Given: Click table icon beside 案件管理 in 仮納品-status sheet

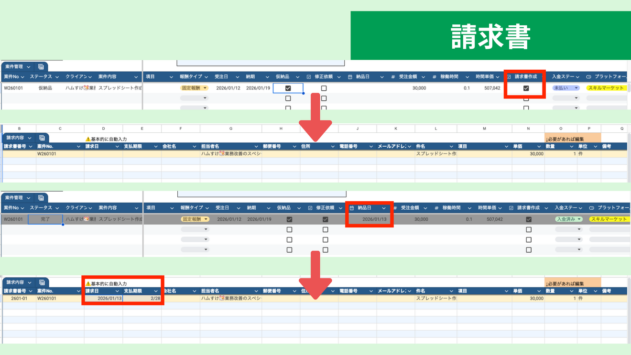Looking at the screenshot, I should click(x=41, y=67).
